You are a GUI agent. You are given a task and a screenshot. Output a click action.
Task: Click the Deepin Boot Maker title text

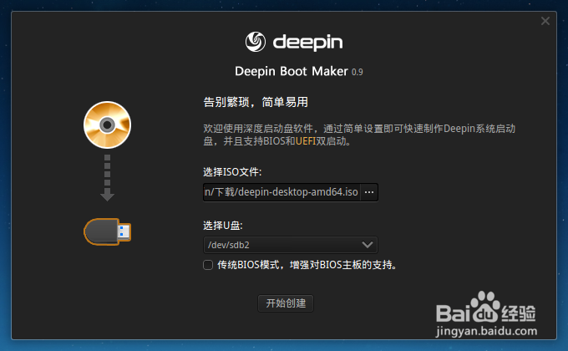pos(292,71)
